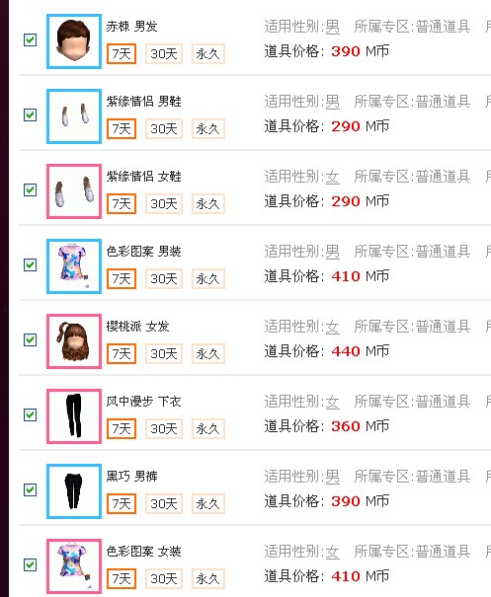Choose 30天 duration for 赤棘 男发
The width and height of the screenshot is (491, 597).
(164, 53)
